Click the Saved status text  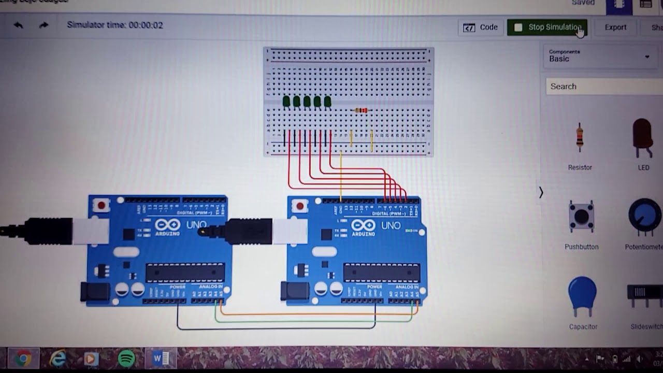pos(583,3)
